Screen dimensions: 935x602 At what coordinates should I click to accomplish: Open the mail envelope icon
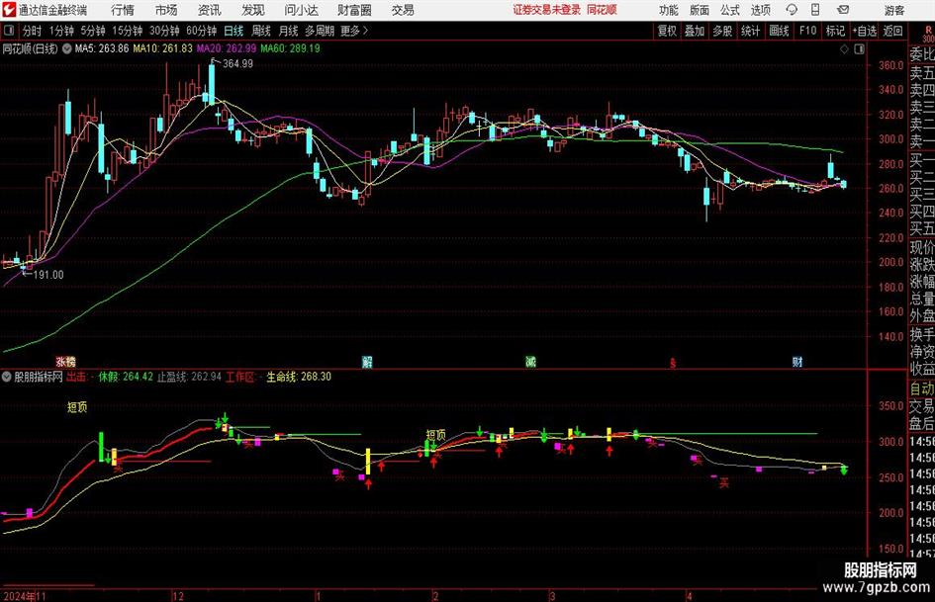click(x=843, y=10)
